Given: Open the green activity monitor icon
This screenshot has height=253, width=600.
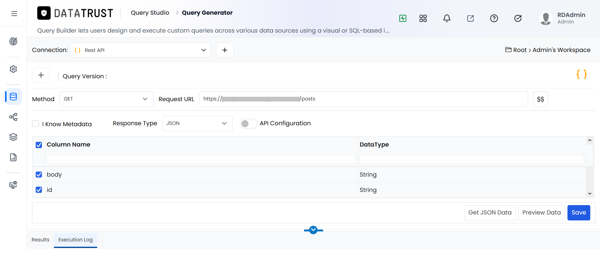Looking at the screenshot, I should pyautogui.click(x=403, y=18).
